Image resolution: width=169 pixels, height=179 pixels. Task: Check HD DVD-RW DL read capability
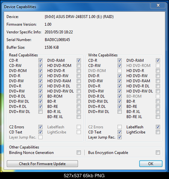tap(79, 91)
